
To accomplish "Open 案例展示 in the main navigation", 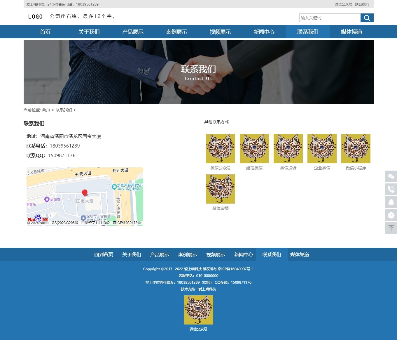I will 176,32.
